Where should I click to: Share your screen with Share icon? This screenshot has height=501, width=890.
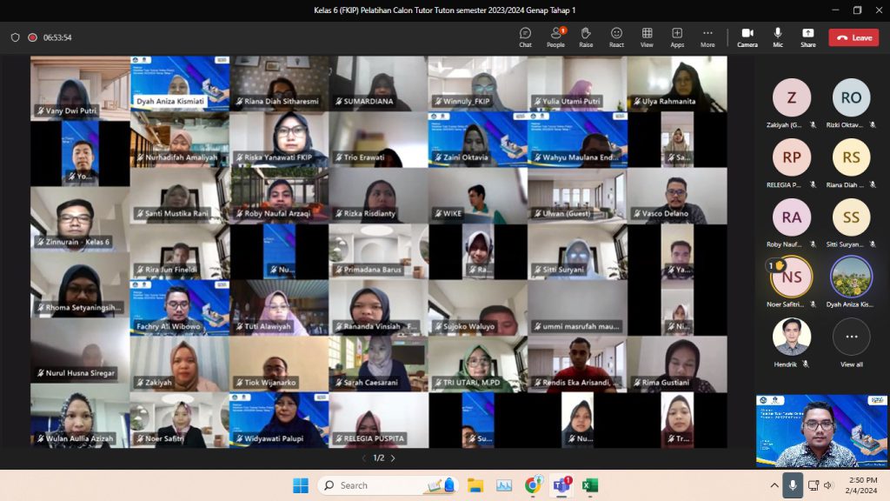[808, 37]
